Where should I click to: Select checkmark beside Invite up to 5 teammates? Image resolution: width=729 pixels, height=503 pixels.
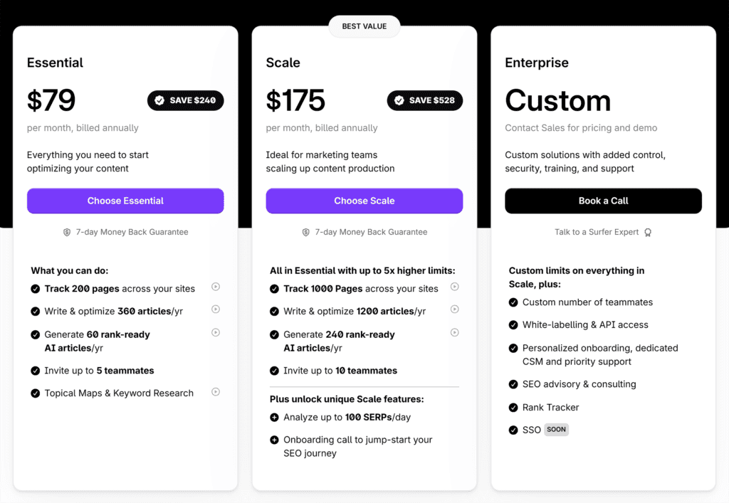tap(35, 370)
